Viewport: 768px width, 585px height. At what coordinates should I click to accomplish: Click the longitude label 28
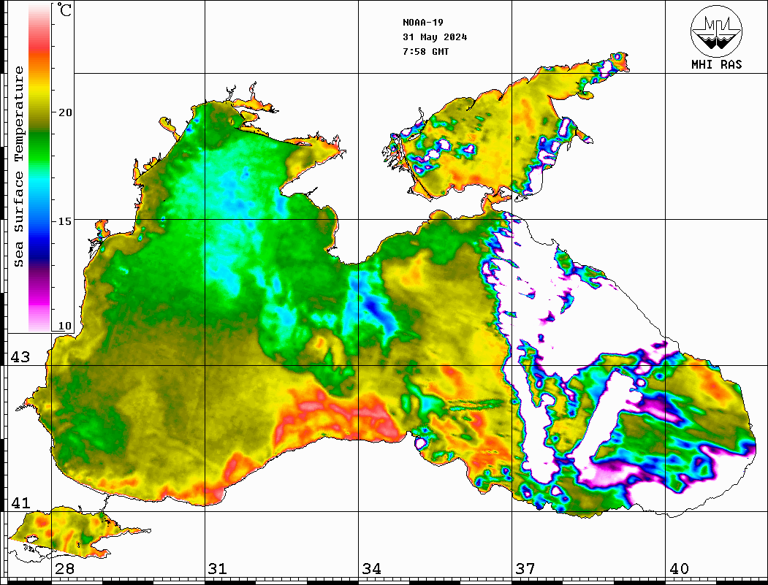pyautogui.click(x=64, y=569)
